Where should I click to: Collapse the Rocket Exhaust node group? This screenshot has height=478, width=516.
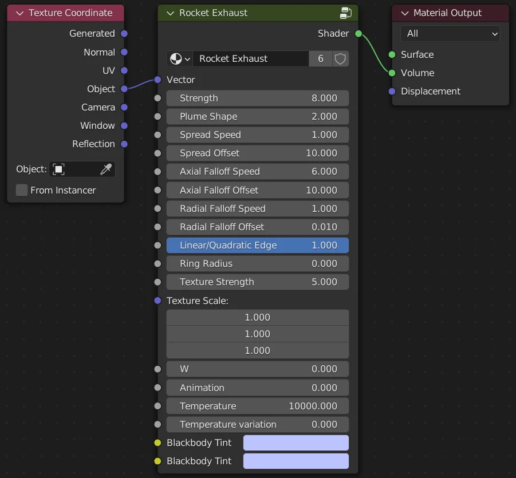point(170,13)
